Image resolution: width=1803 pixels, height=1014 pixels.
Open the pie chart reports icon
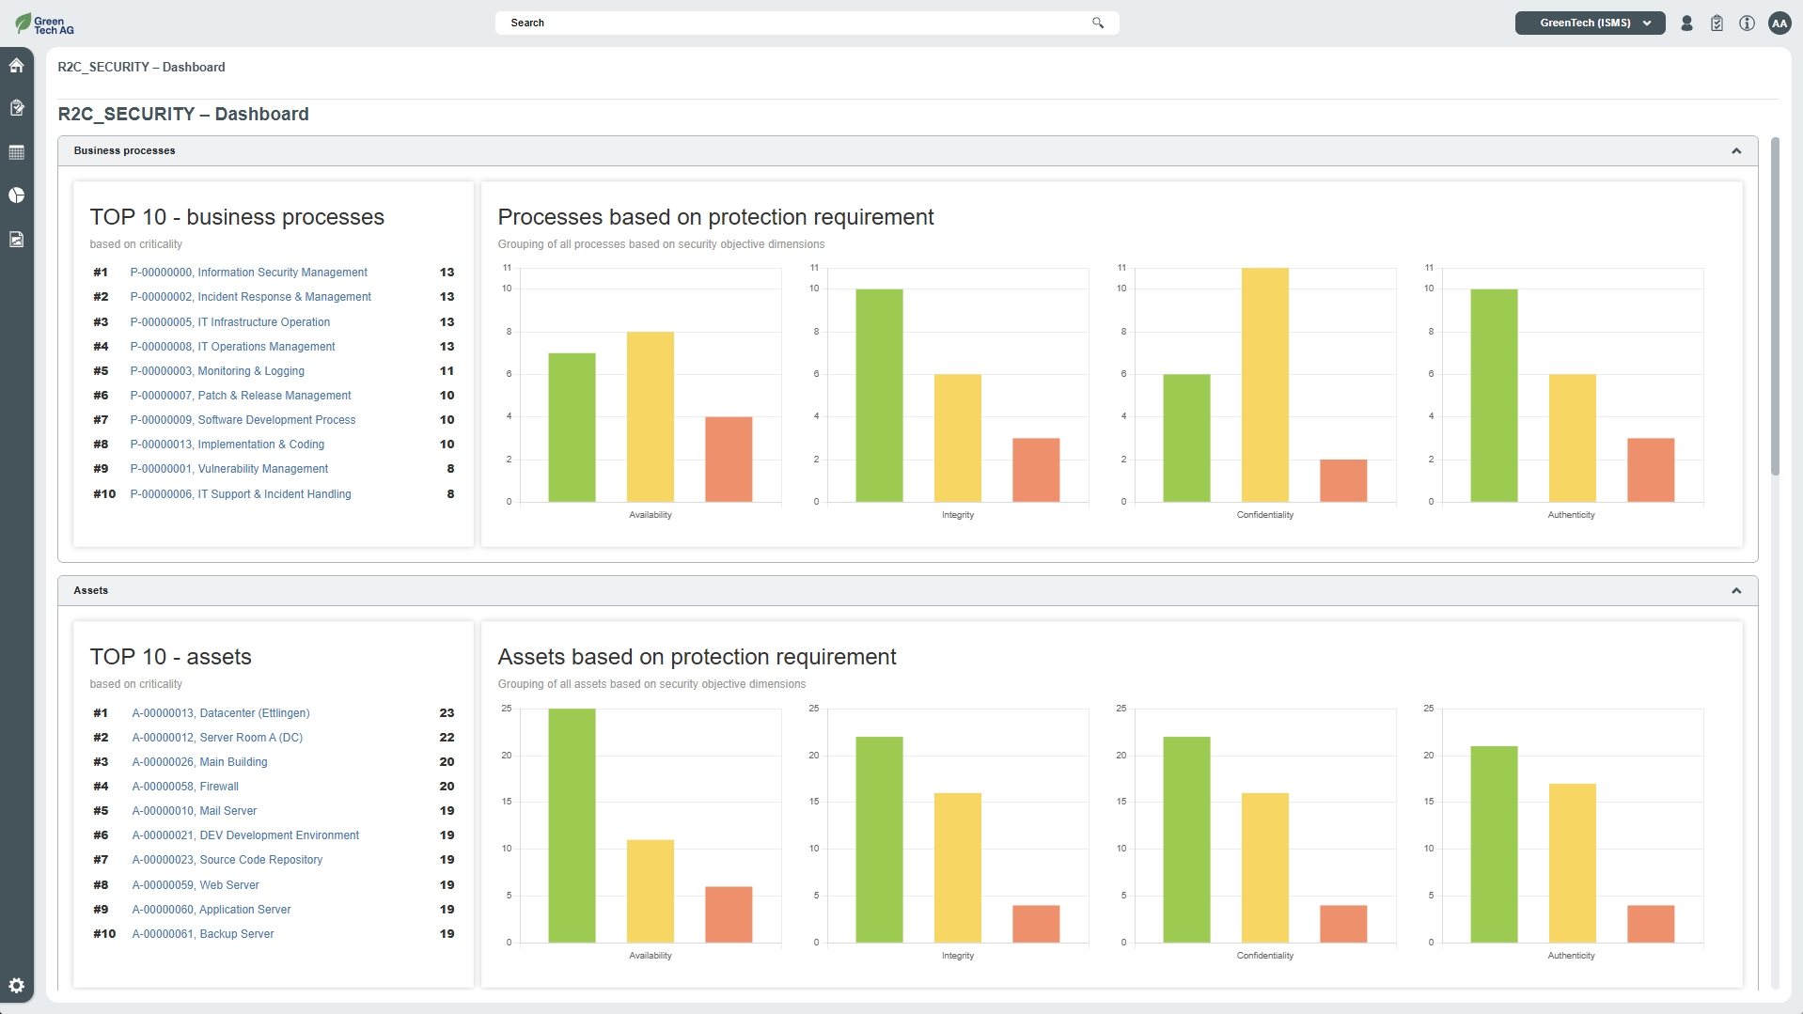click(x=17, y=195)
